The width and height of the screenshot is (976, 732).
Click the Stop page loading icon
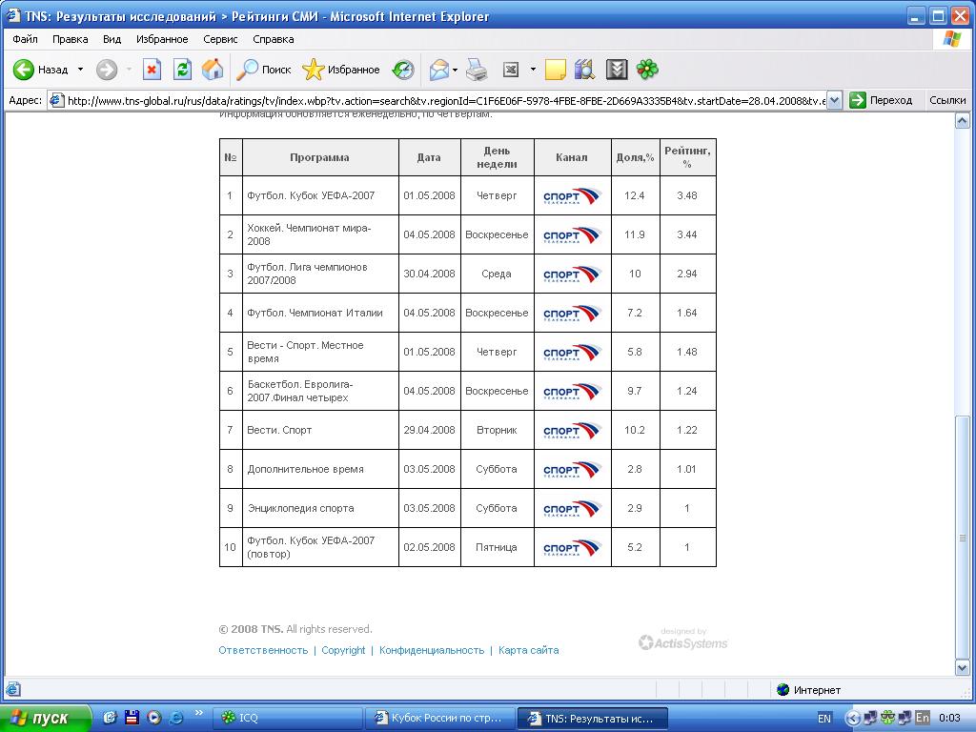point(152,70)
